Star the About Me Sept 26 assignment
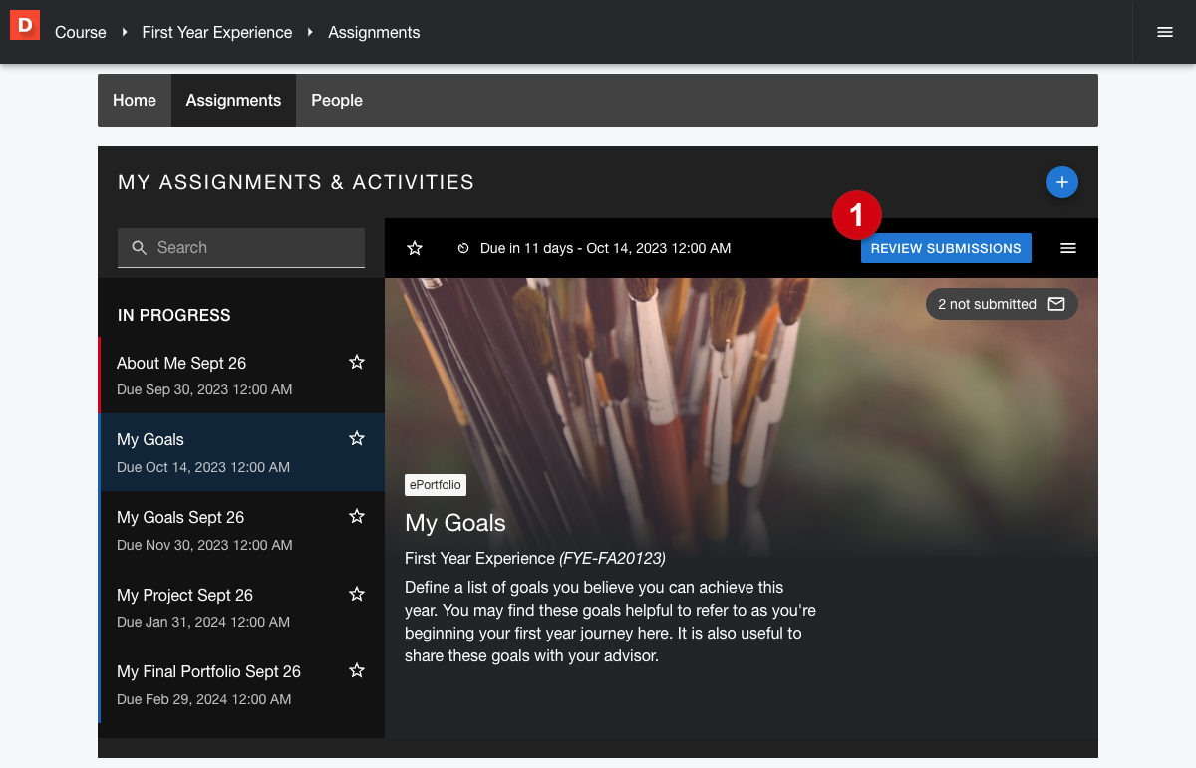Image resolution: width=1196 pixels, height=768 pixels. (357, 362)
